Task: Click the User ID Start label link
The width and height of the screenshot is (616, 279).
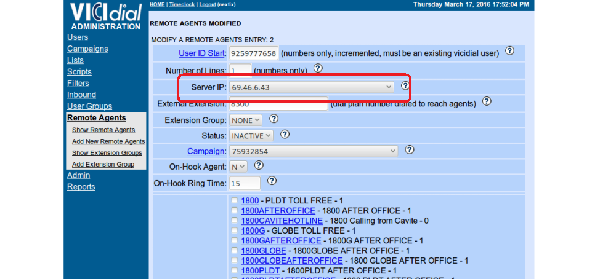Action: click(202, 53)
